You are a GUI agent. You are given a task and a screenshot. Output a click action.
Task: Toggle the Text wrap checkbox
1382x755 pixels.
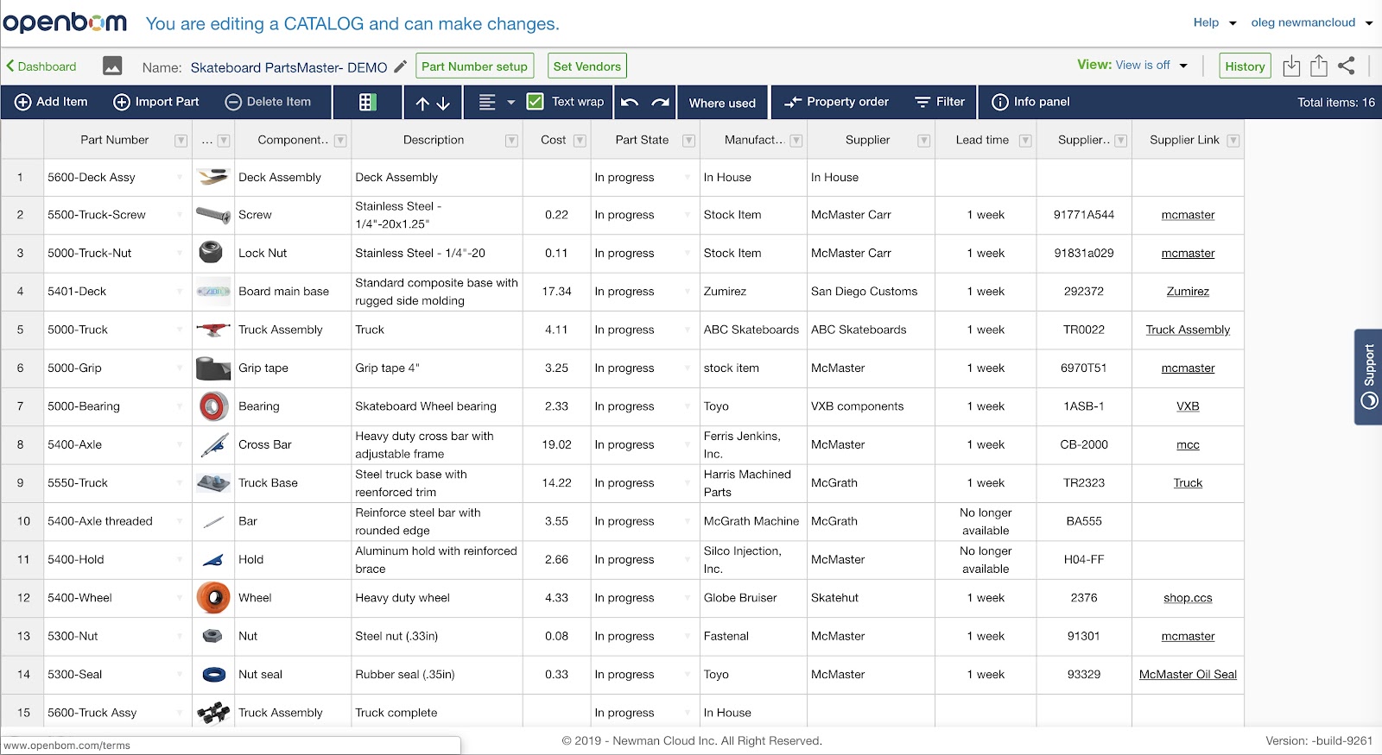(536, 102)
